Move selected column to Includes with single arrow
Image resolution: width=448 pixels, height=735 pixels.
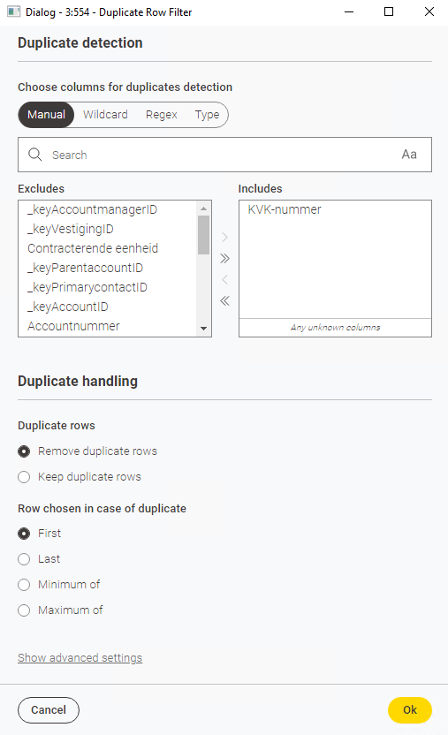click(225, 237)
